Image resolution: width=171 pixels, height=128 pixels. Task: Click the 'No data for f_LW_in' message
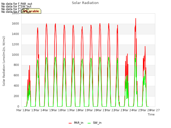[x=15, y=9]
